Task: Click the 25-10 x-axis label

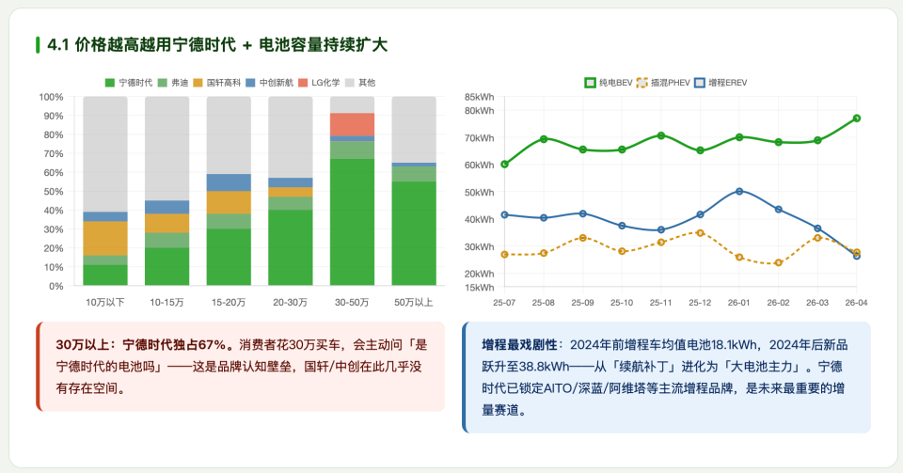Action: tap(622, 302)
